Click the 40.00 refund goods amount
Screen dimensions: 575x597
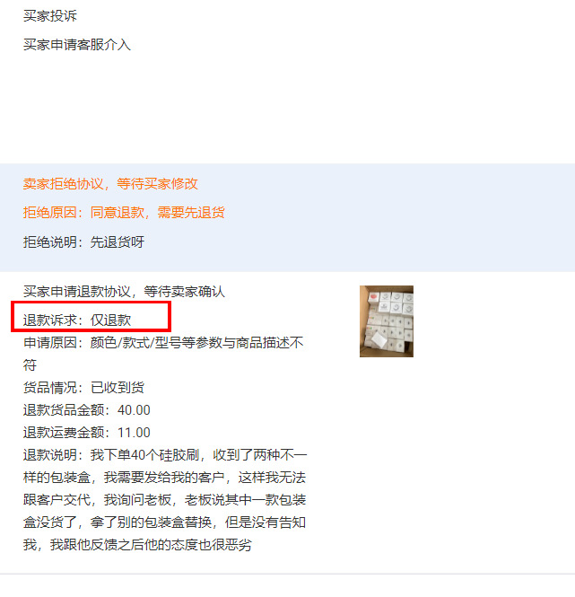pyautogui.click(x=134, y=410)
